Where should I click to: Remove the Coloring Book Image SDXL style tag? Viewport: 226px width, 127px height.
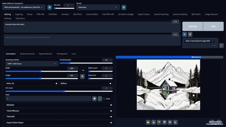pyautogui.click(x=212, y=41)
